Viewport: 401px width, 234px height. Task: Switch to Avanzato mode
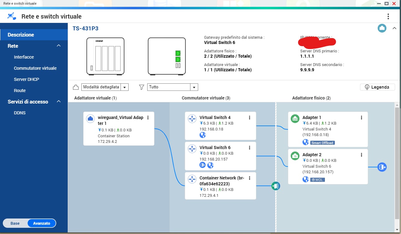click(x=42, y=223)
